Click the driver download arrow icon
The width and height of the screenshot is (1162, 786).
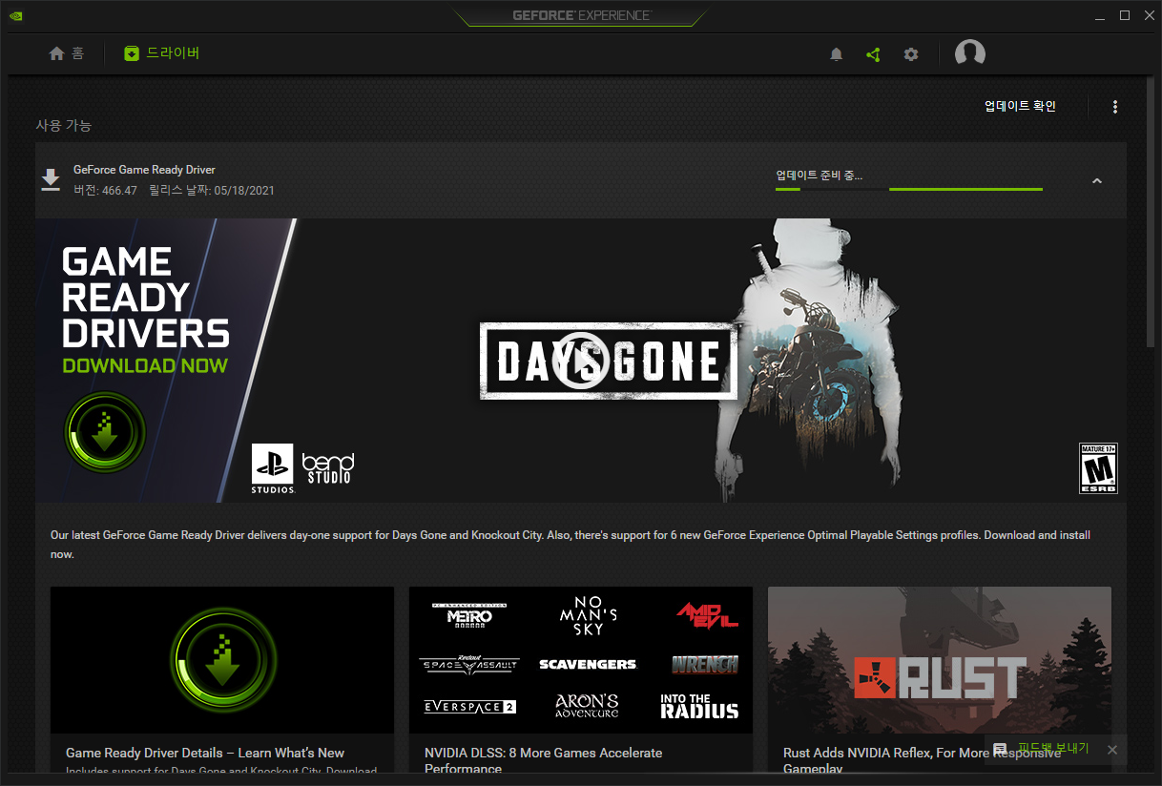51,179
